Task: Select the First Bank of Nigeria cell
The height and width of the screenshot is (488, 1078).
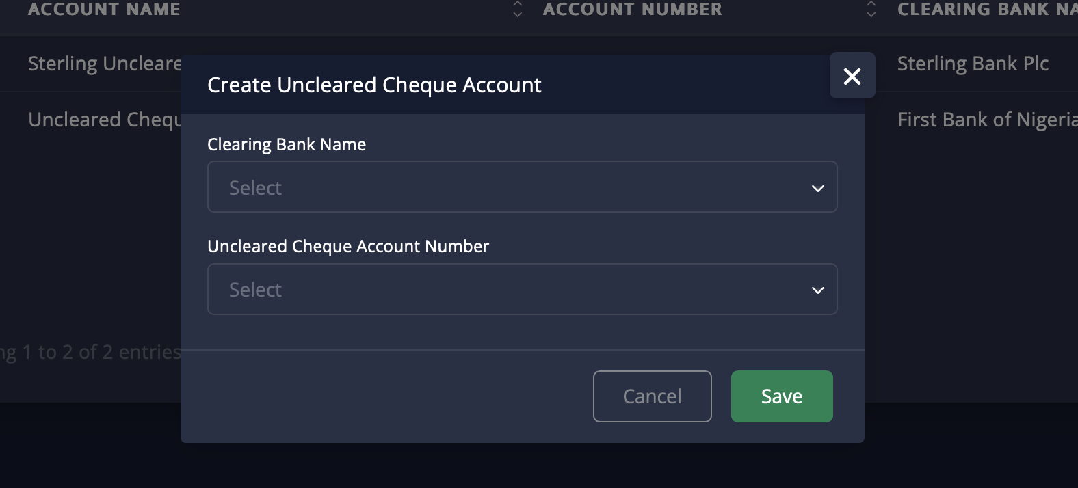Action: click(x=986, y=120)
